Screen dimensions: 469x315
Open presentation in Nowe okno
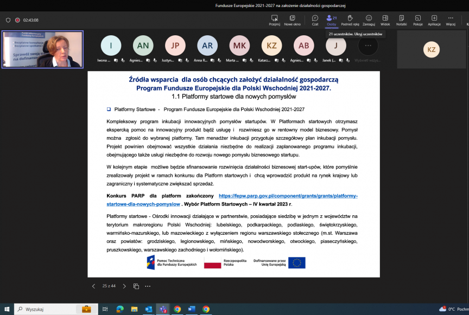click(x=292, y=20)
